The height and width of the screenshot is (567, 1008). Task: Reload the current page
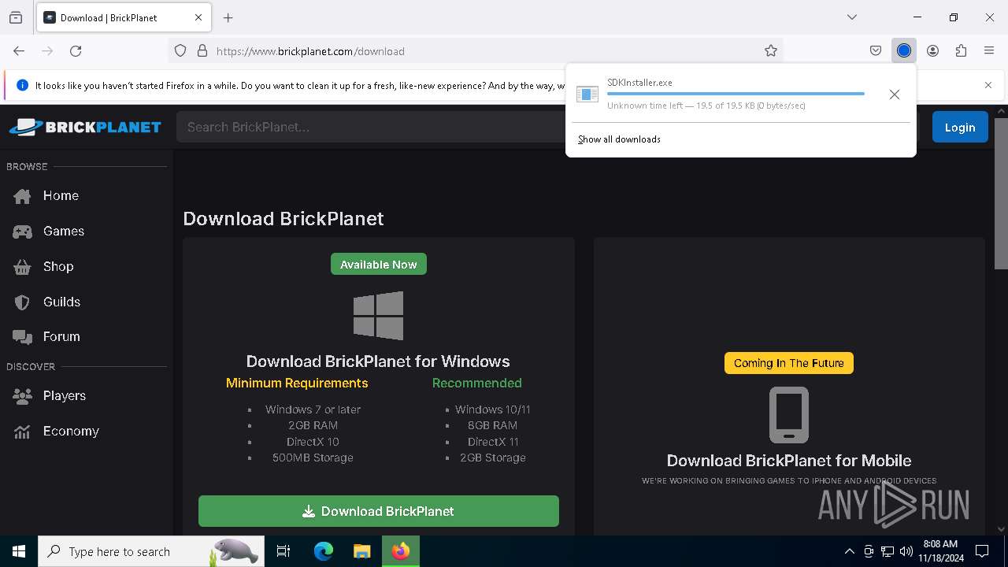click(76, 50)
